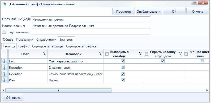Toggle the В публикации checkbox
The height and width of the screenshot is (103, 211).
click(4, 32)
